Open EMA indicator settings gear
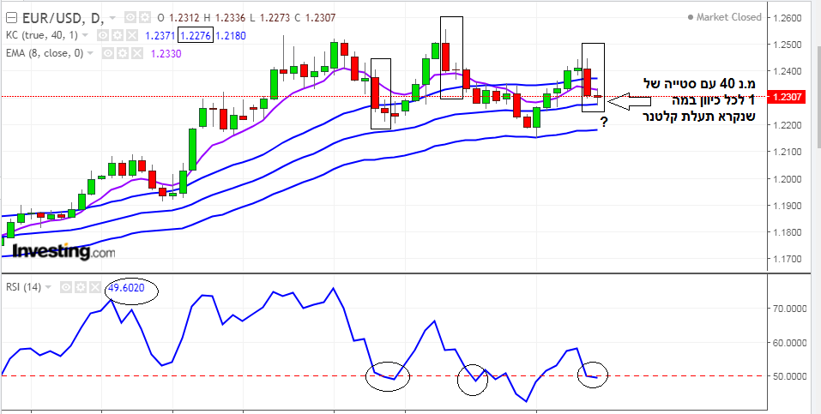The width and height of the screenshot is (821, 414). (x=122, y=53)
